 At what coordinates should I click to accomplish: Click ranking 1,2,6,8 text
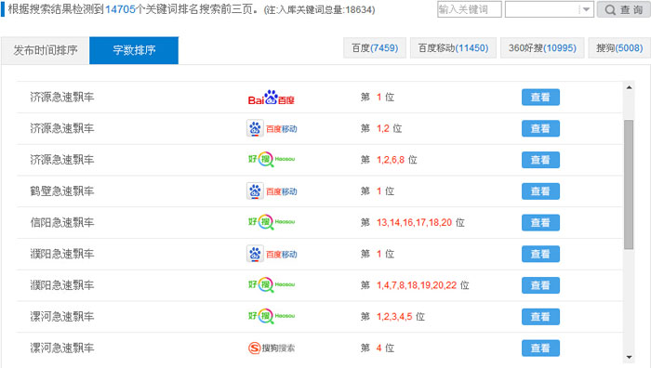point(391,160)
